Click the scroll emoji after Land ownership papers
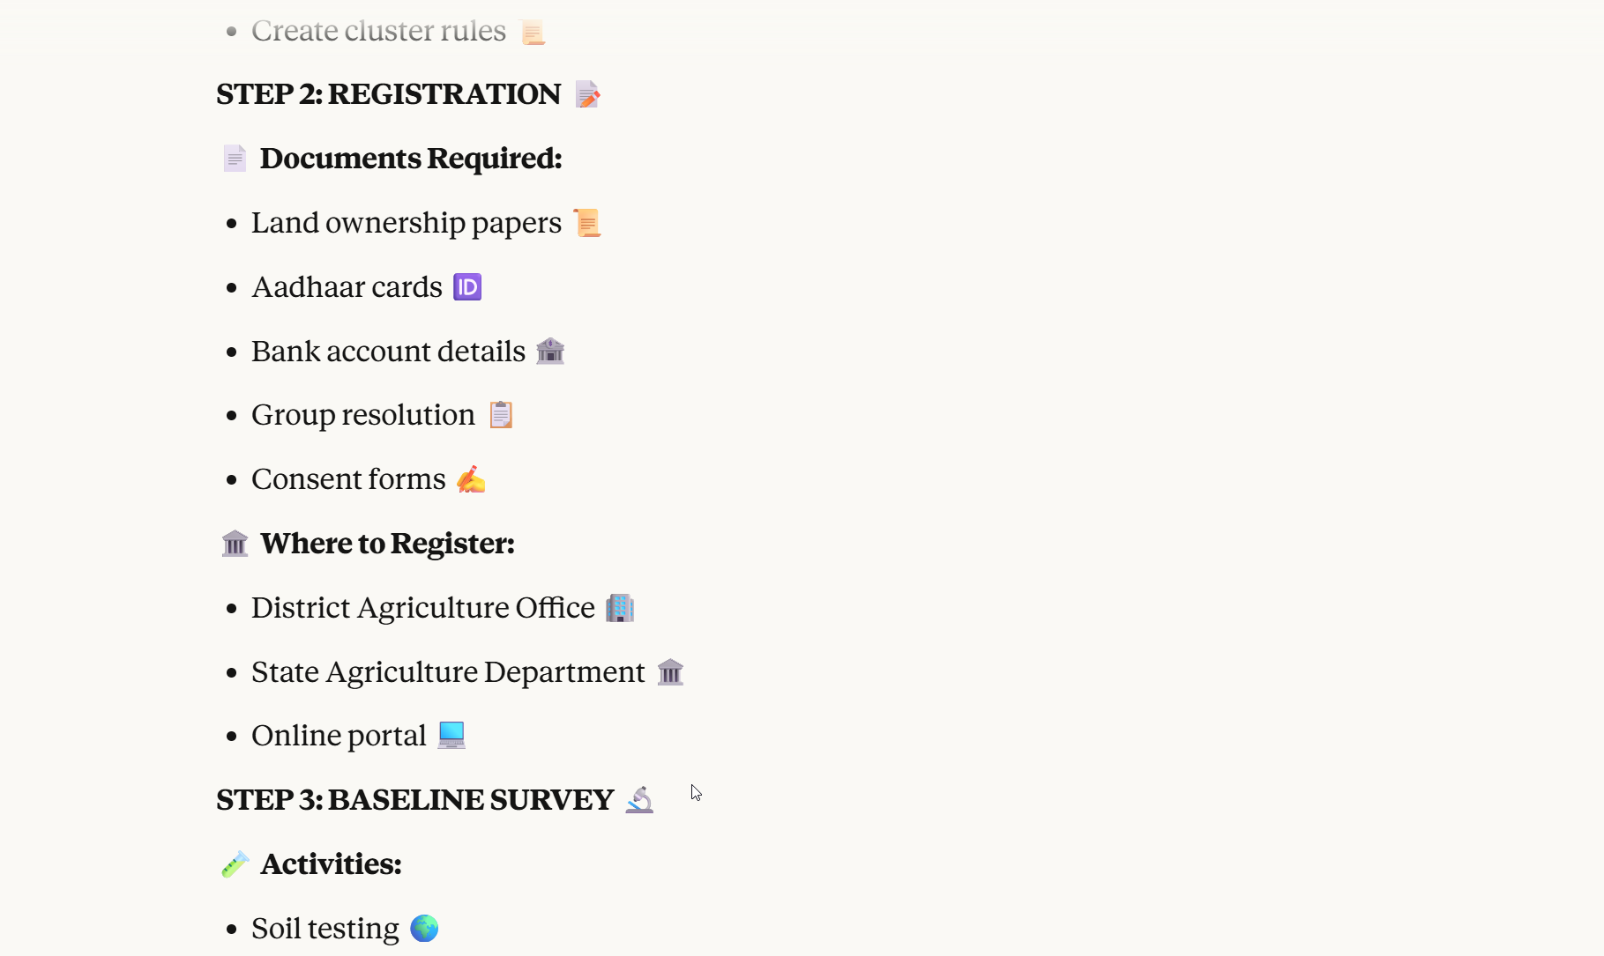The height and width of the screenshot is (956, 1604). coord(587,223)
